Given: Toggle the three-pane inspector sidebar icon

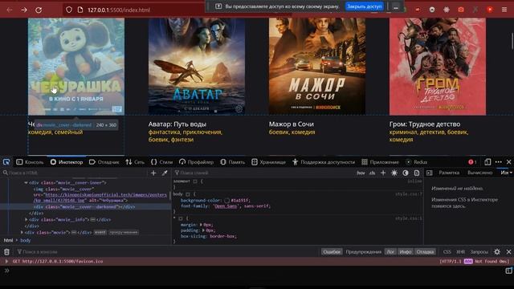Looking at the screenshot, I should [430, 173].
